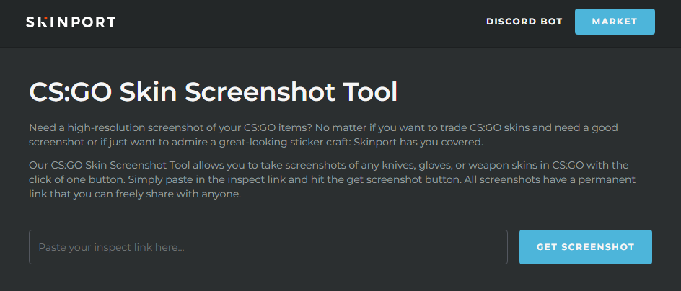
Task: Go to the Market page
Action: coord(615,22)
